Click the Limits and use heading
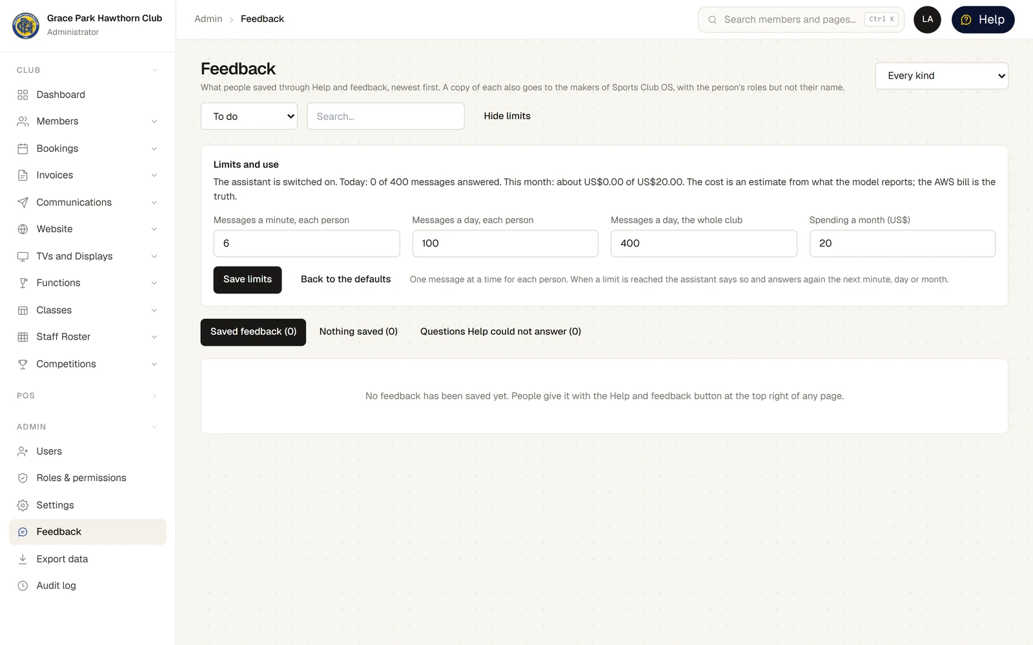 pos(246,165)
